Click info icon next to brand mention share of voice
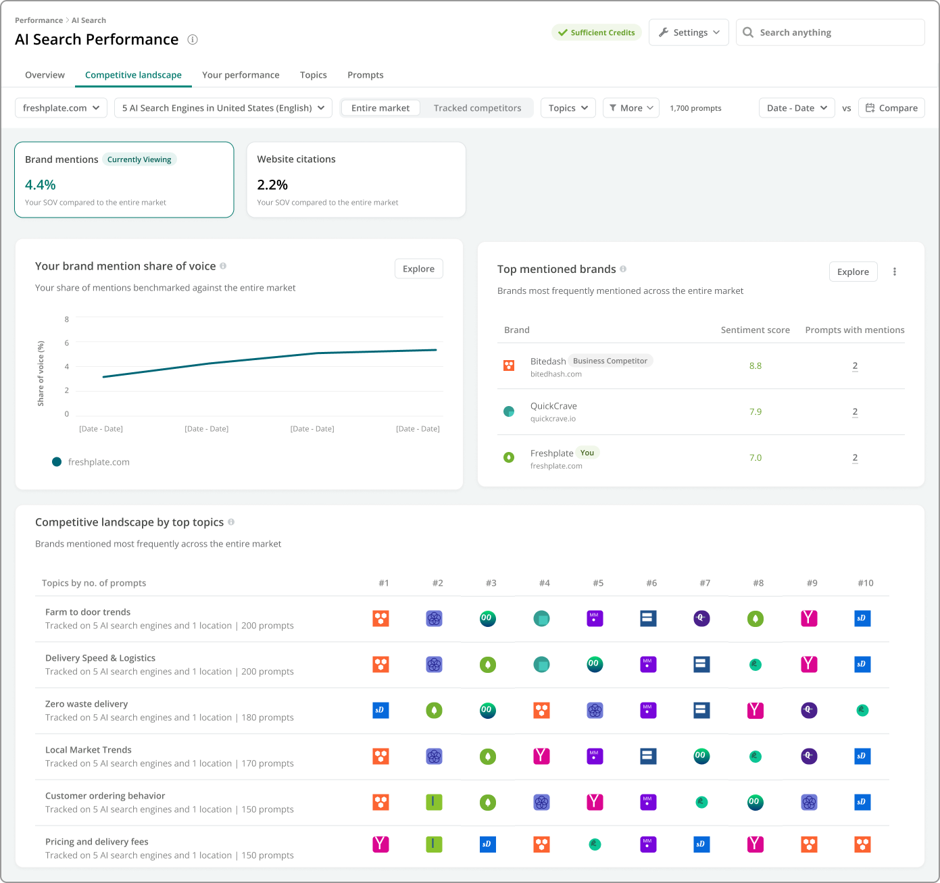 coord(223,266)
